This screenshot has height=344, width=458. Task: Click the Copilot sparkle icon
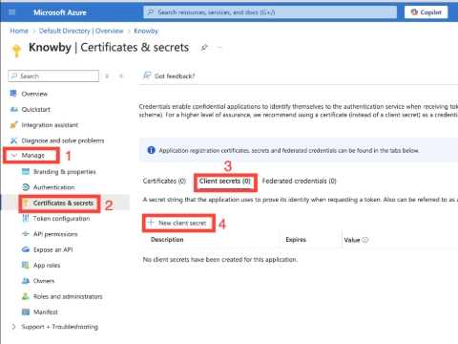(414, 12)
